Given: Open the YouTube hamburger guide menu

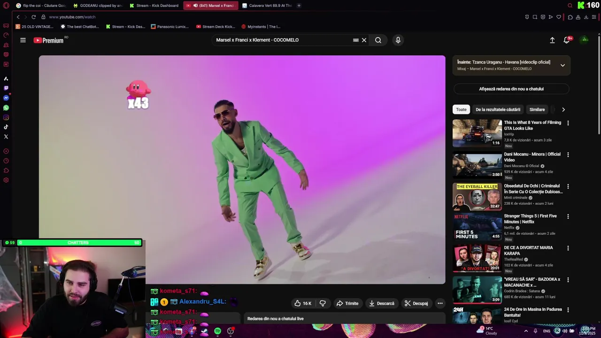Looking at the screenshot, I should tap(23, 40).
